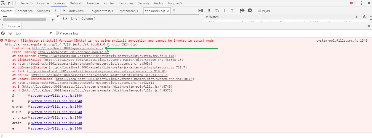372x138 pixels.
Task: Switch to the index.html file tab
Action: coord(77,11)
